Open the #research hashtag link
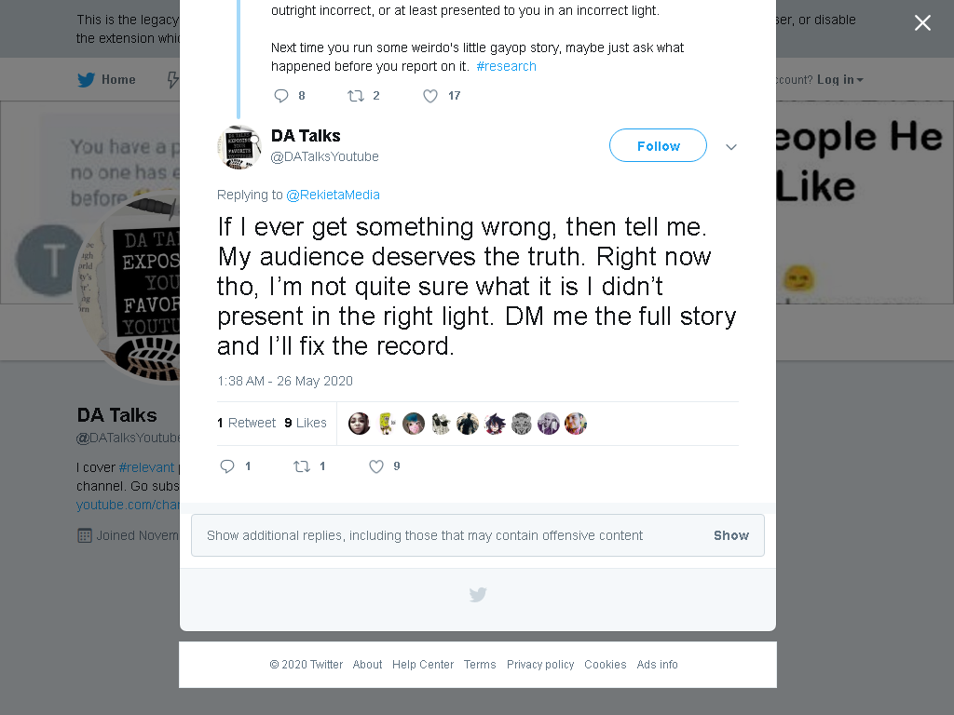954x715 pixels. pyautogui.click(x=506, y=66)
